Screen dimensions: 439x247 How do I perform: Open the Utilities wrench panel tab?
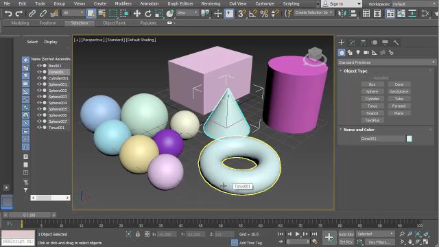click(396, 43)
